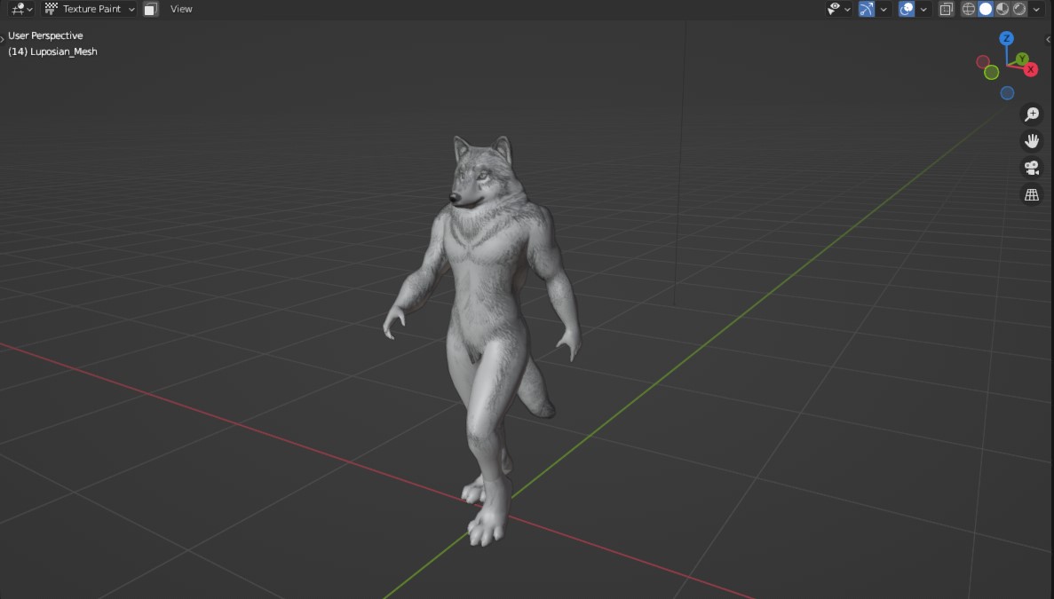Viewport: 1054px width, 599px height.
Task: Switch to material preview shading
Action: [x=1002, y=9]
